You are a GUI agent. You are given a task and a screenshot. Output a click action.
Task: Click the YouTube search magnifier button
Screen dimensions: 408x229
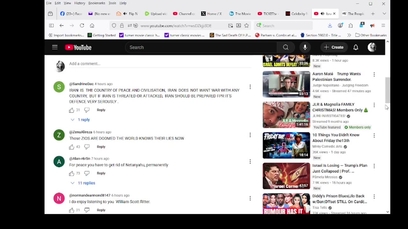[286, 47]
